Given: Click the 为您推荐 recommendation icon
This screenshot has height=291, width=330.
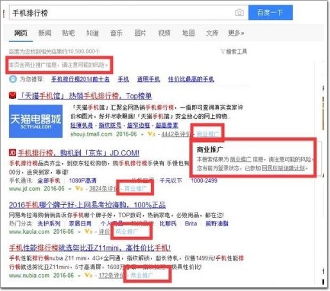Looking at the screenshot, I should (13, 79).
